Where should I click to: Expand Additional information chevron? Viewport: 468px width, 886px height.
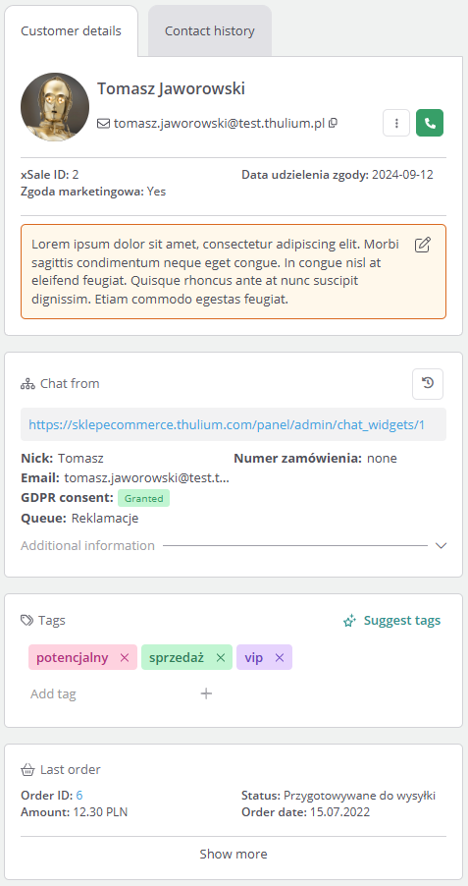pos(442,546)
